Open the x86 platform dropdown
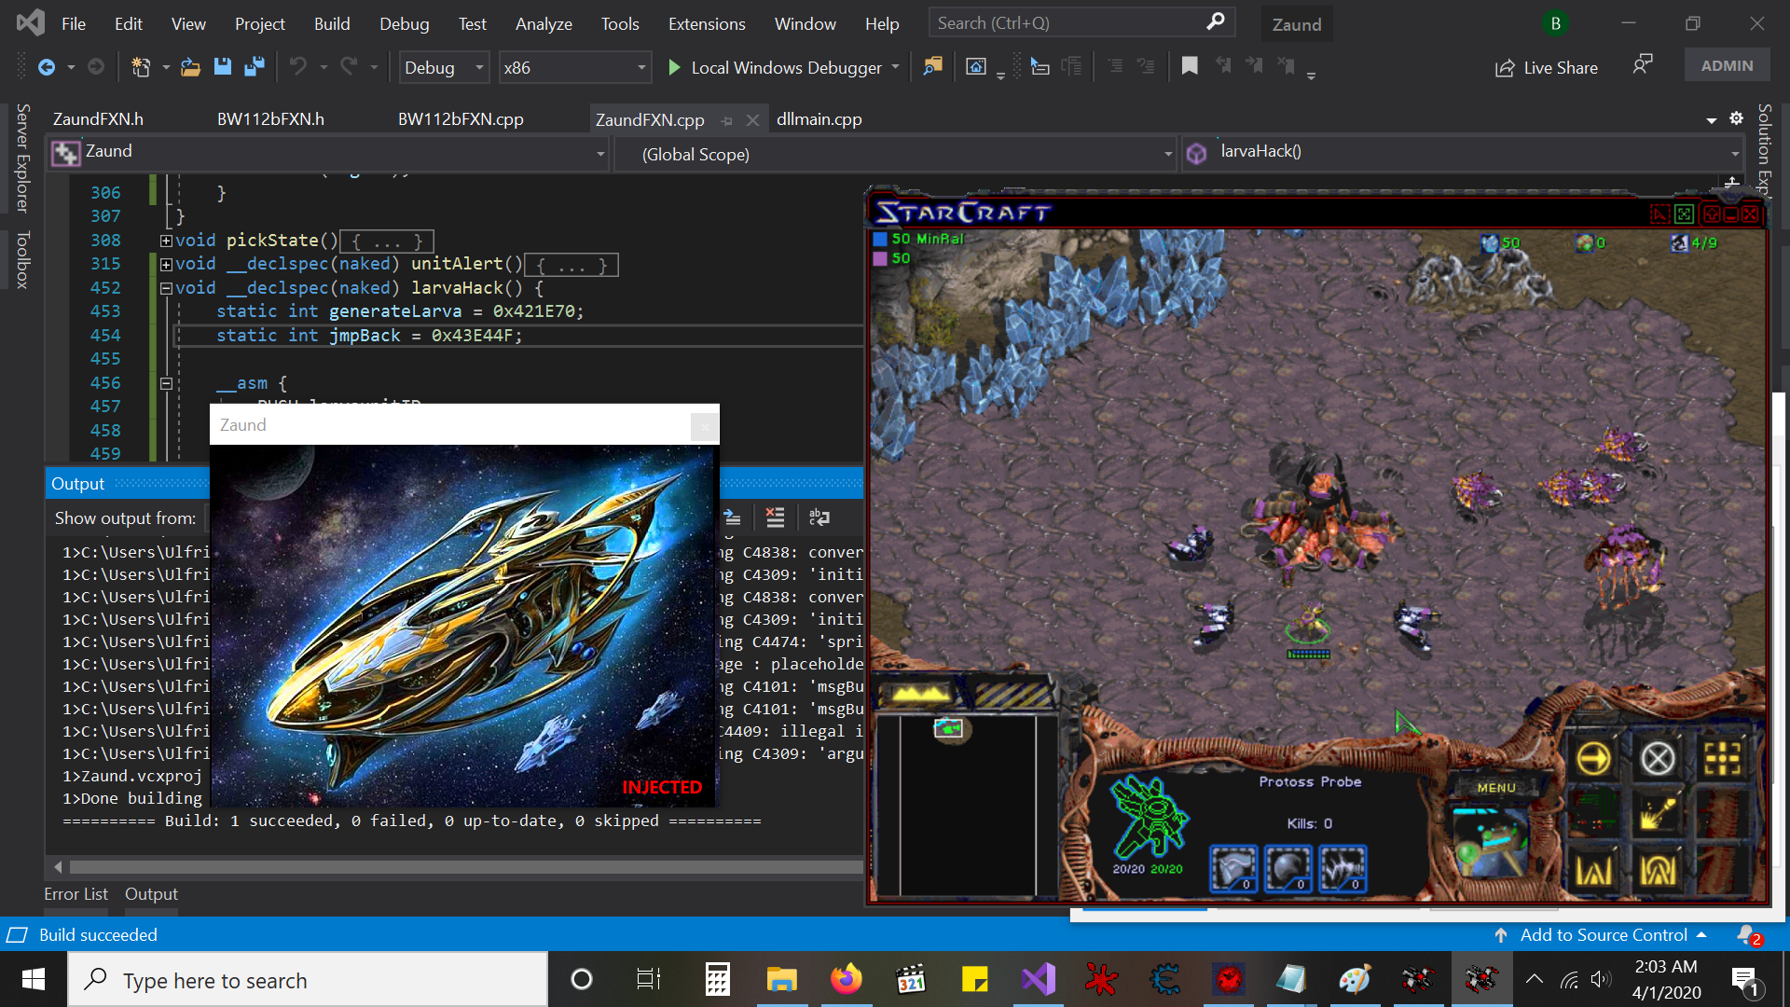Screen dimensions: 1790x1007 click(x=574, y=67)
